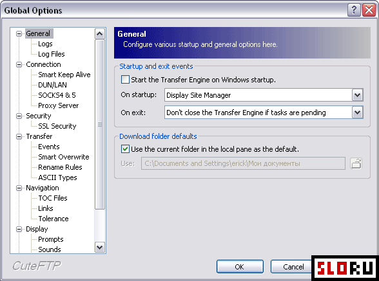Click scroll up arrow in options tree

tap(99, 34)
